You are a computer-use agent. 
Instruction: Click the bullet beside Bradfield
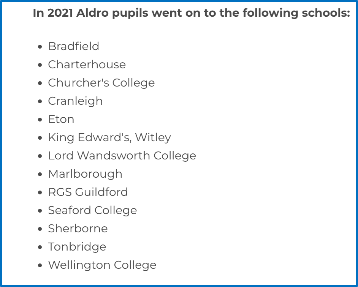[40, 47]
